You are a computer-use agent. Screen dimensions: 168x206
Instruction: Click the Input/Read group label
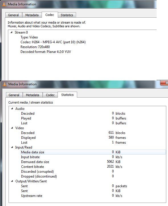24,147
